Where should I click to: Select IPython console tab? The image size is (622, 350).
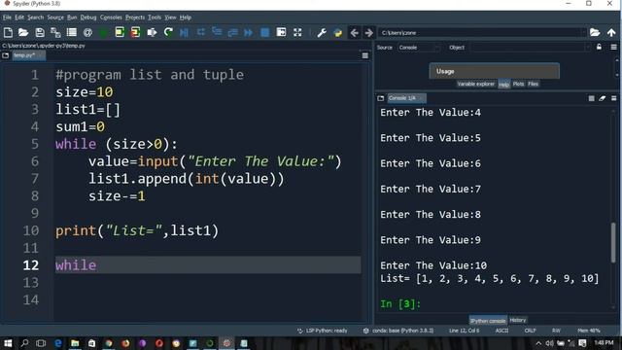pos(488,320)
